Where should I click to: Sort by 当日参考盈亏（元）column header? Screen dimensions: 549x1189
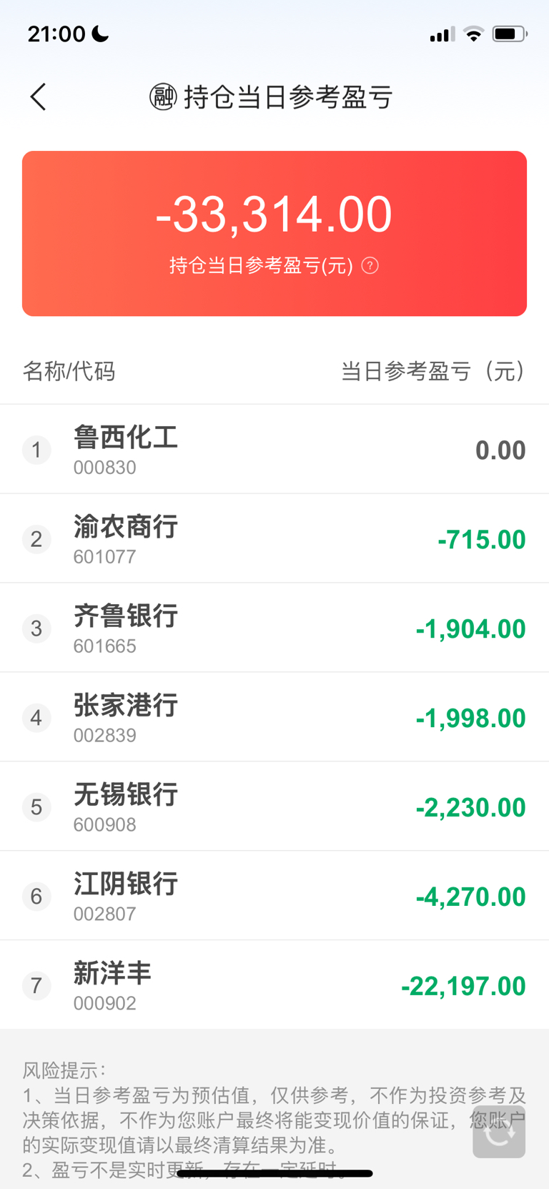tap(433, 371)
